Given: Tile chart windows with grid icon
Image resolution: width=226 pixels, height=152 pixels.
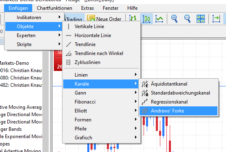Looking at the screenshot, I should point(201,19).
